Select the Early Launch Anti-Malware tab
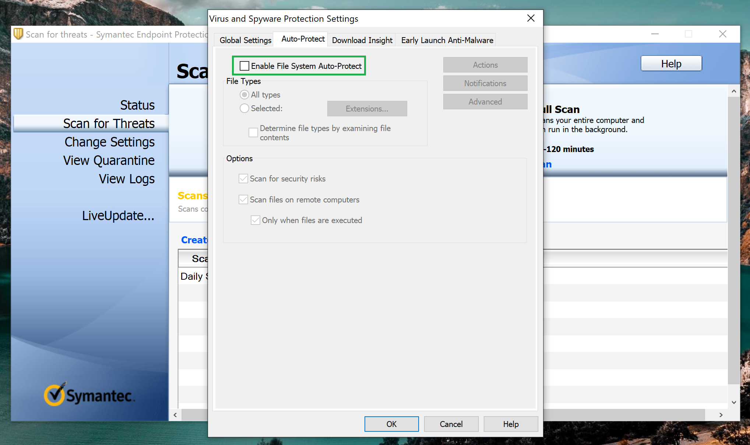Image resolution: width=750 pixels, height=445 pixels. 447,40
